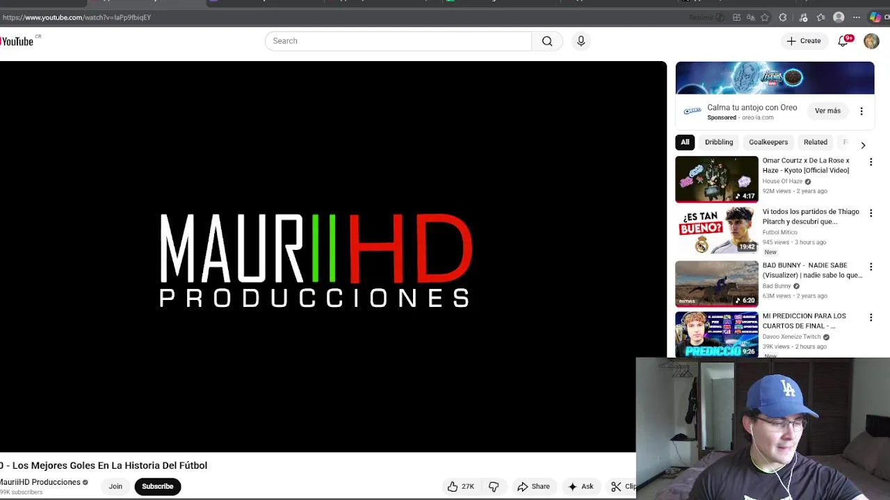Open options for the Oreo sponsored ad
This screenshot has height=500, width=890.
tap(861, 111)
